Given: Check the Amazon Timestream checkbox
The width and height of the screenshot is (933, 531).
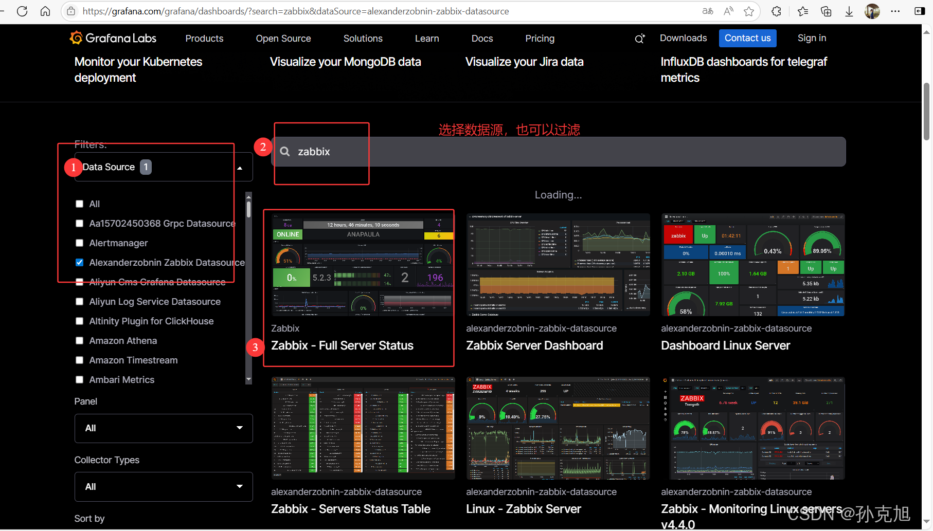Looking at the screenshot, I should pos(79,360).
